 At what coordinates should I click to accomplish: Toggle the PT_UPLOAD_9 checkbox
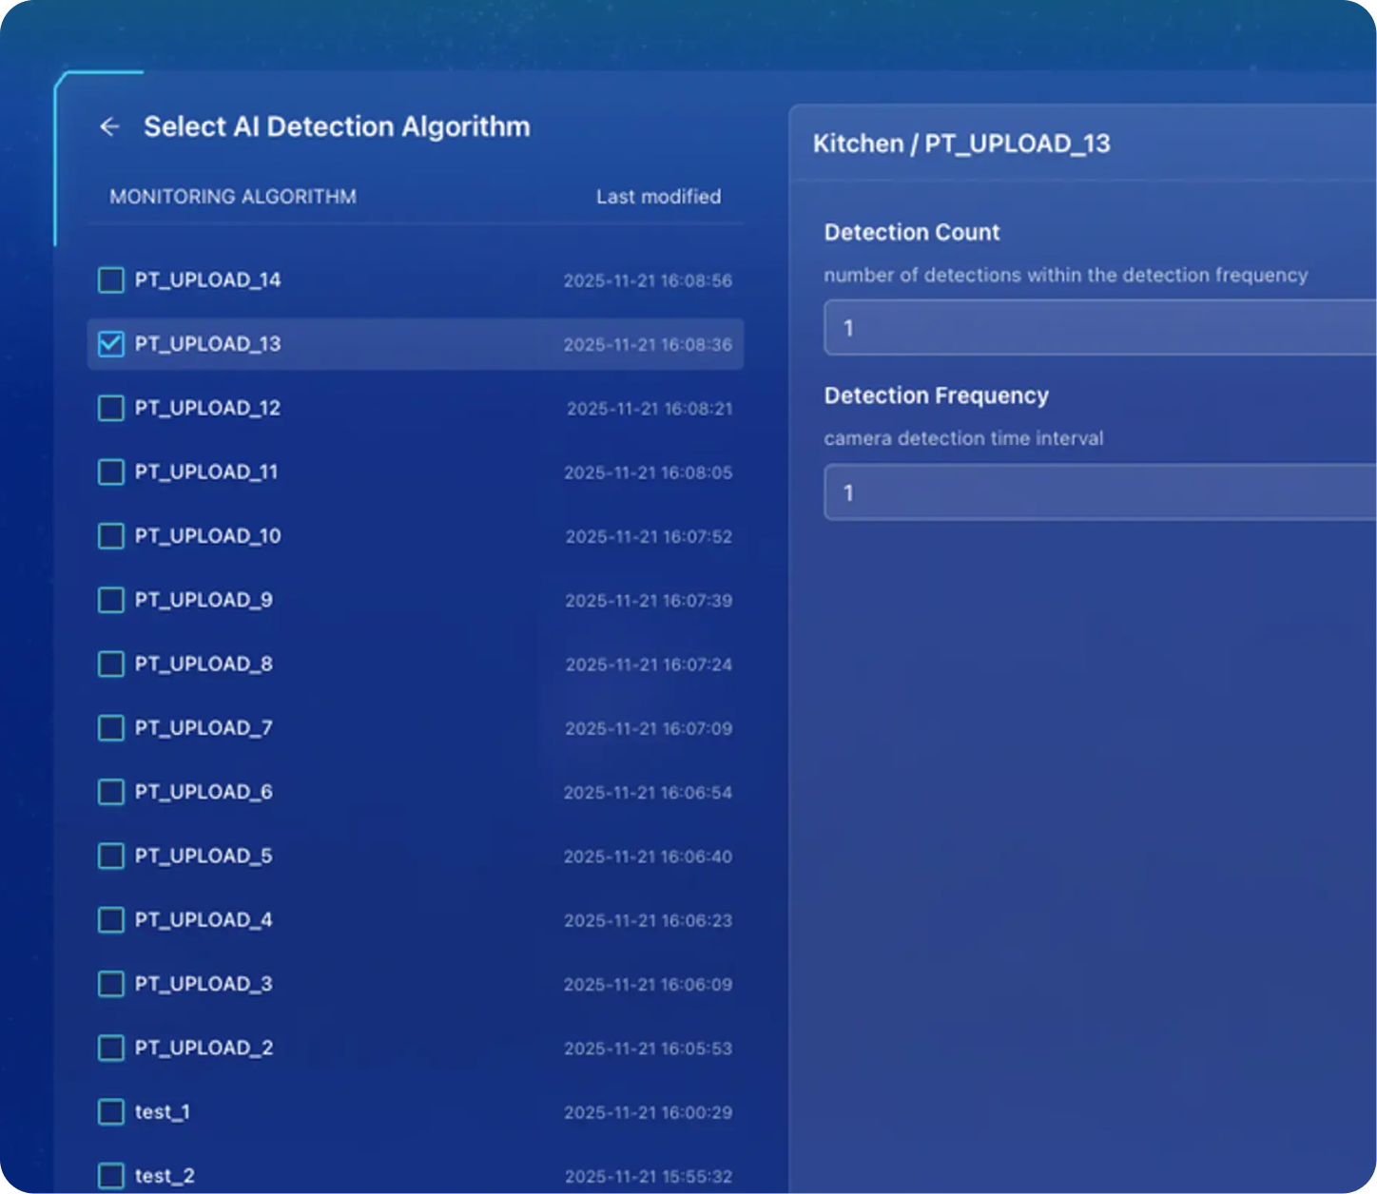[x=111, y=600]
